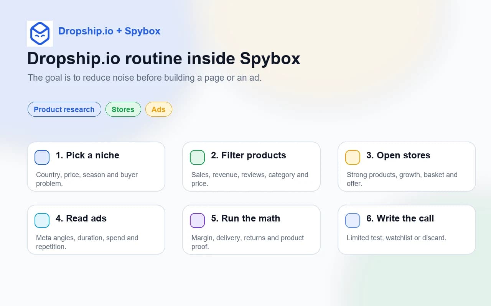Viewport: 491px width, 306px height.
Task: Click the blue square beside Write the call
Action: (353, 220)
